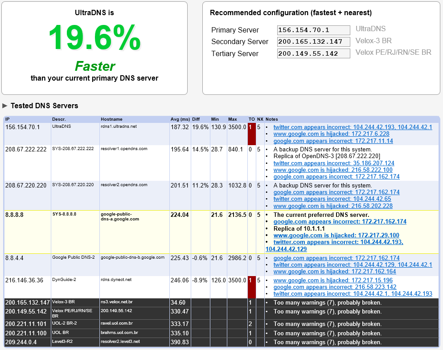443x350 pixels.
Task: Click Velox-3 BR label beside Secondary Server
Action: [x=373, y=41]
